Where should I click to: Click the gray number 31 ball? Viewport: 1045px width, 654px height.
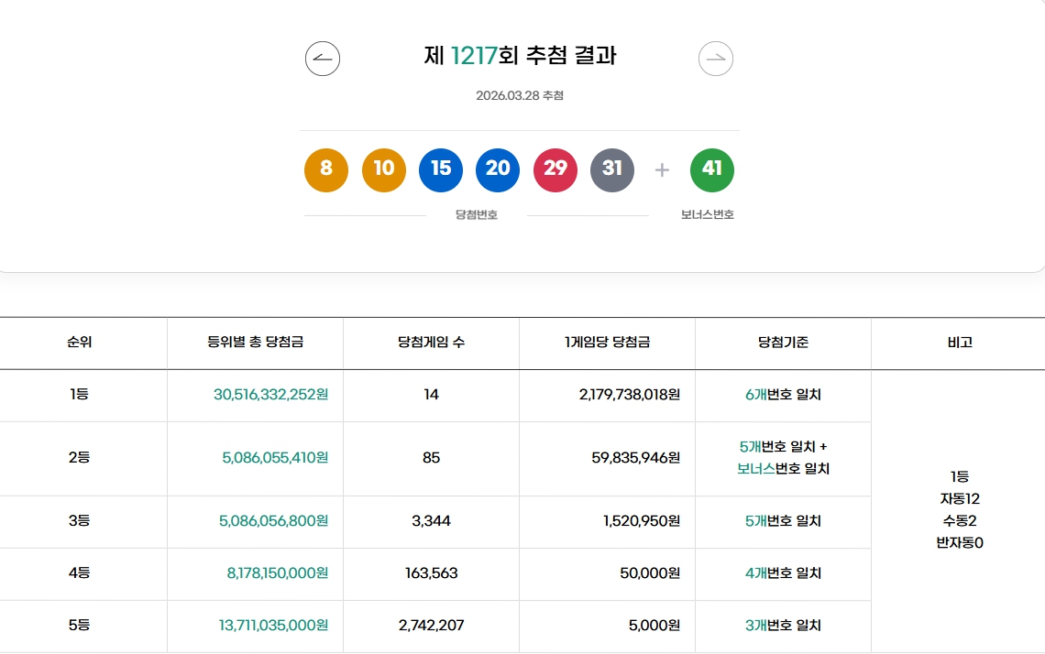[x=612, y=169]
